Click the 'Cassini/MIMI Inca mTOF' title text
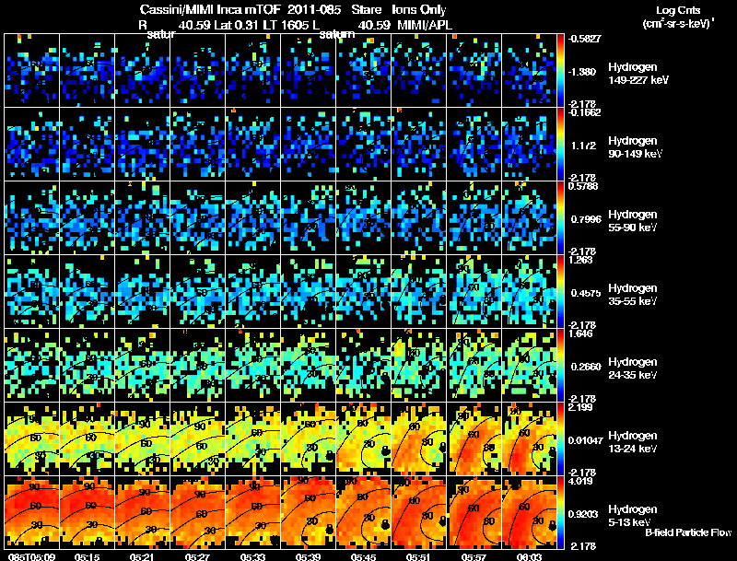The height and width of the screenshot is (561, 737). 210,9
